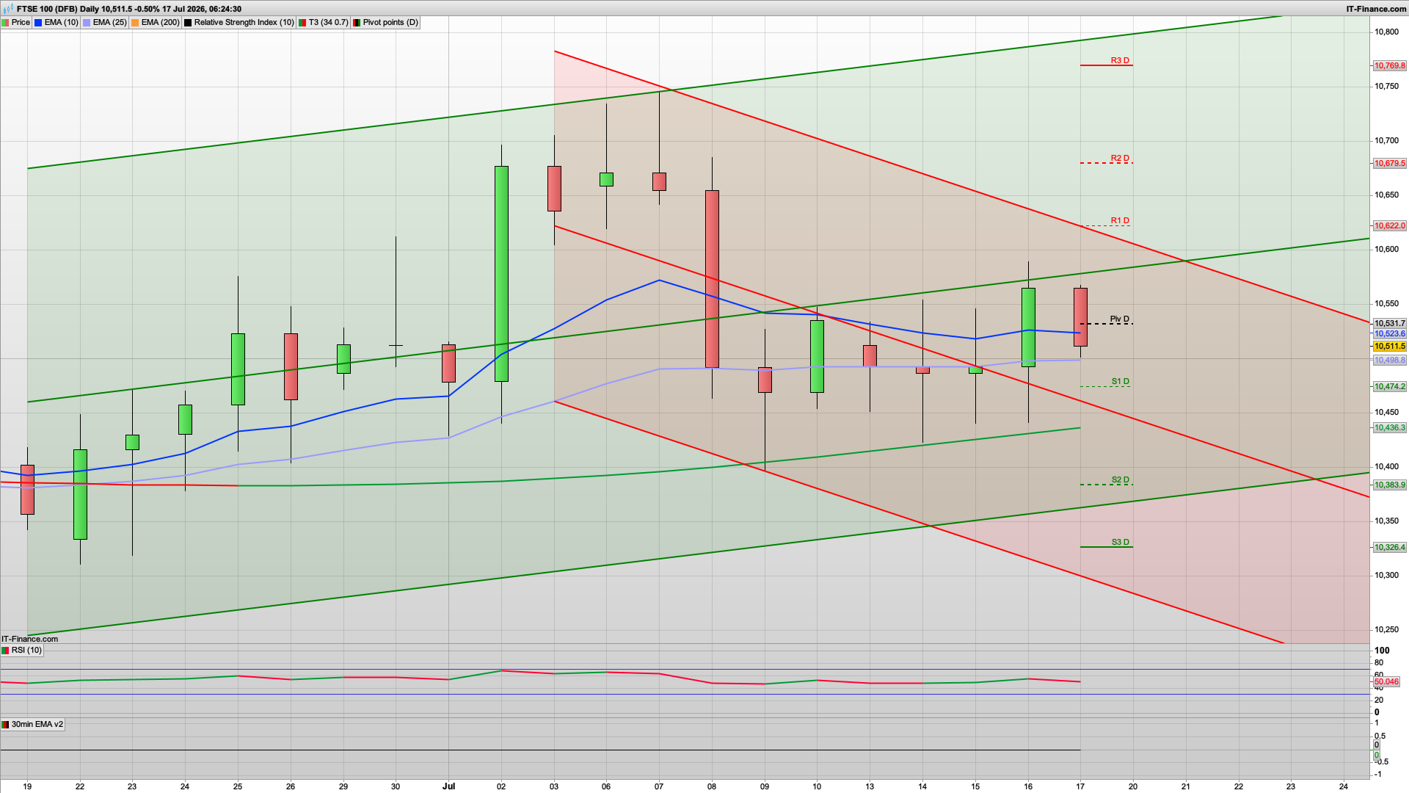Click the Jul month label on time axis
The width and height of the screenshot is (1409, 793).
(448, 786)
